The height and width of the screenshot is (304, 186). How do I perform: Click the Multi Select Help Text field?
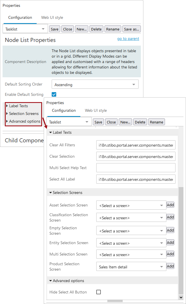tap(136, 168)
